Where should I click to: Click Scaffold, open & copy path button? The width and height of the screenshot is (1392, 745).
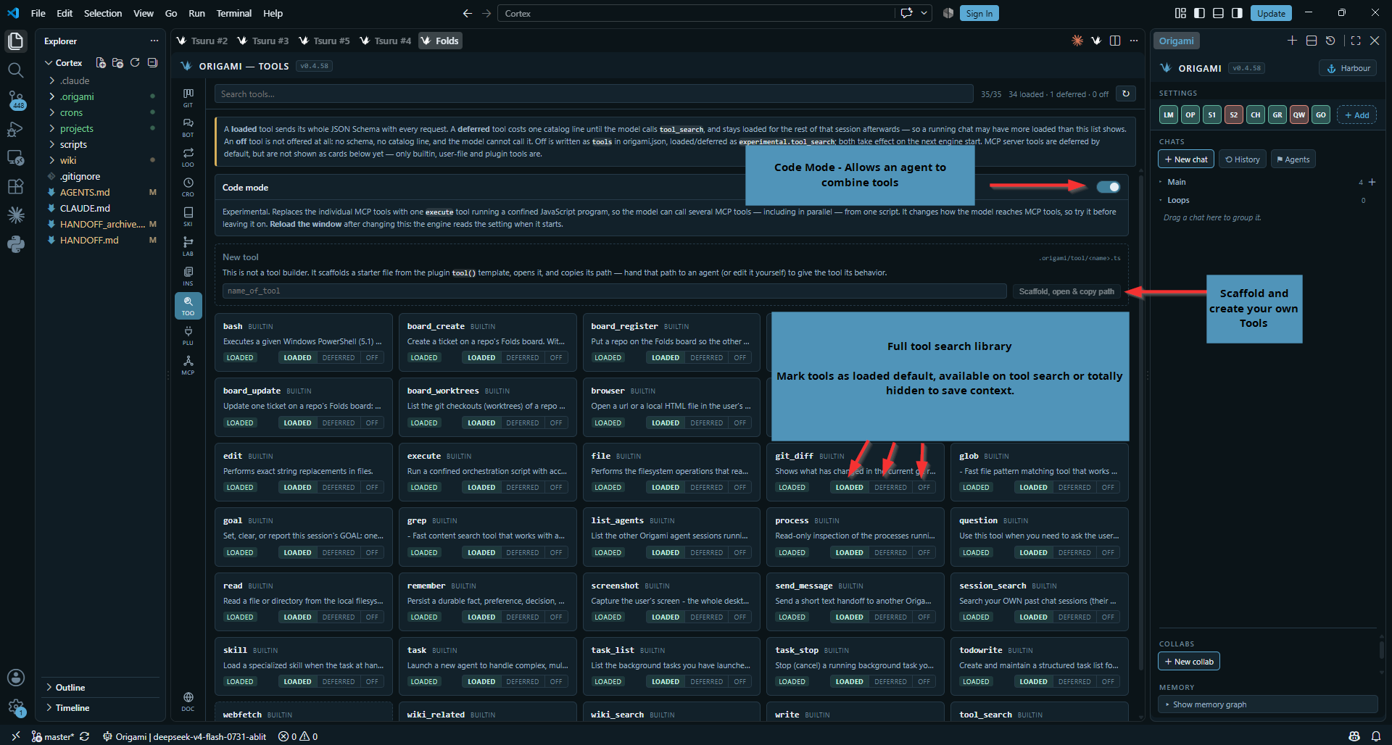(x=1066, y=291)
